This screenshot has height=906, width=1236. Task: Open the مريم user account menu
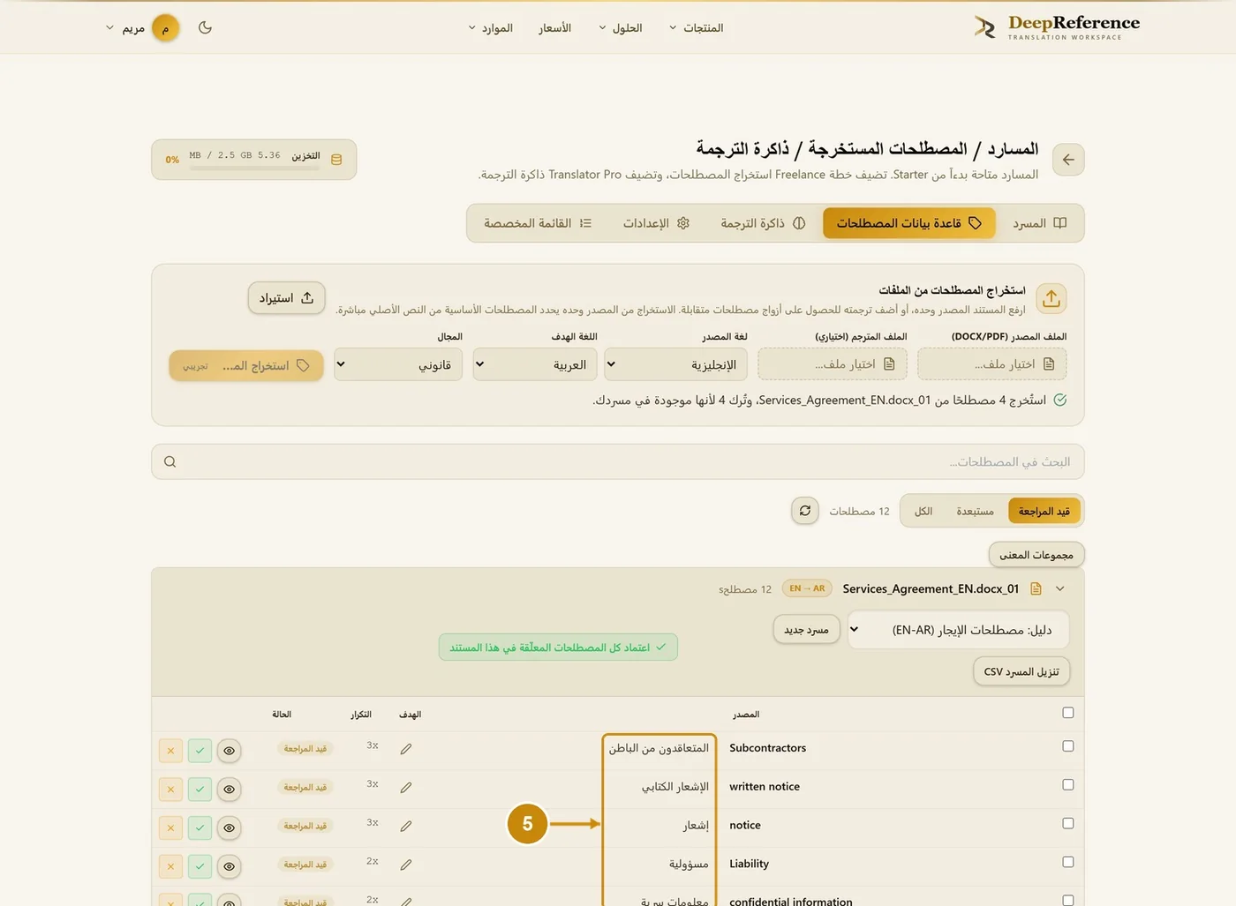tap(142, 27)
